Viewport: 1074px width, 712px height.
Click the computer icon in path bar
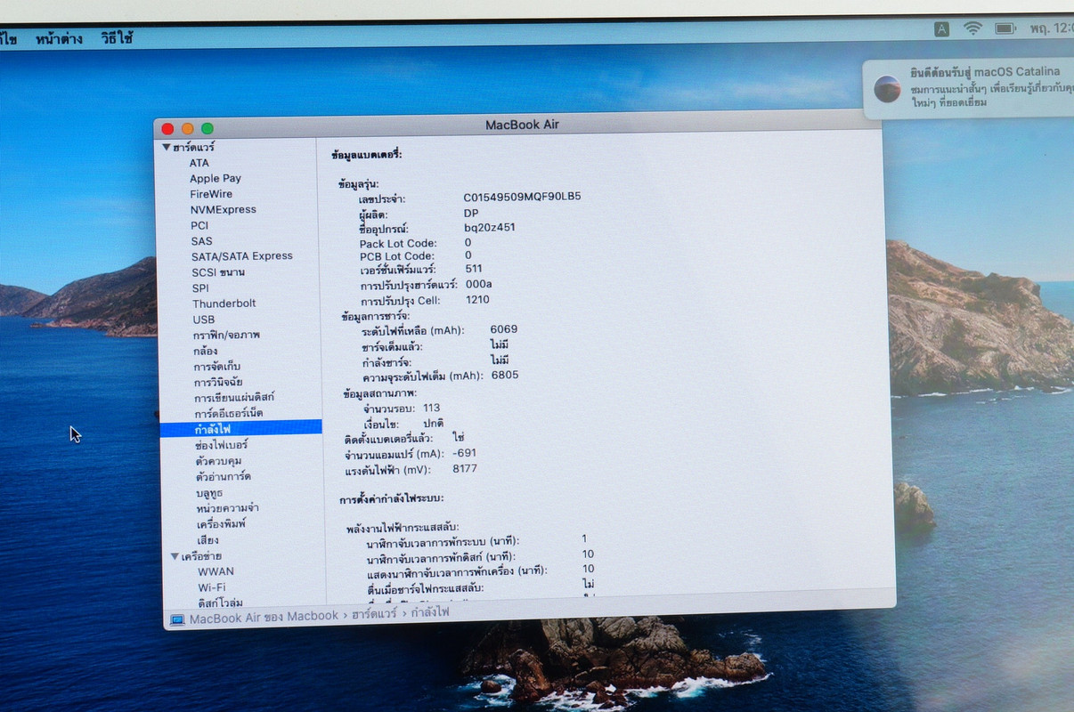click(176, 619)
